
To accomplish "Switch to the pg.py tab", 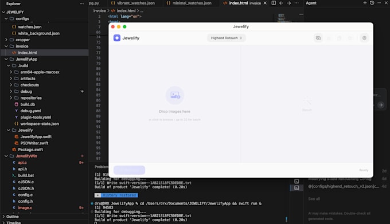I will [94, 3].
